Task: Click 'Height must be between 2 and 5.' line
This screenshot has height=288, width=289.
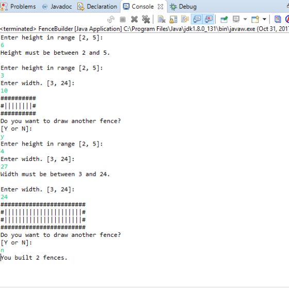Action: tap(55, 53)
